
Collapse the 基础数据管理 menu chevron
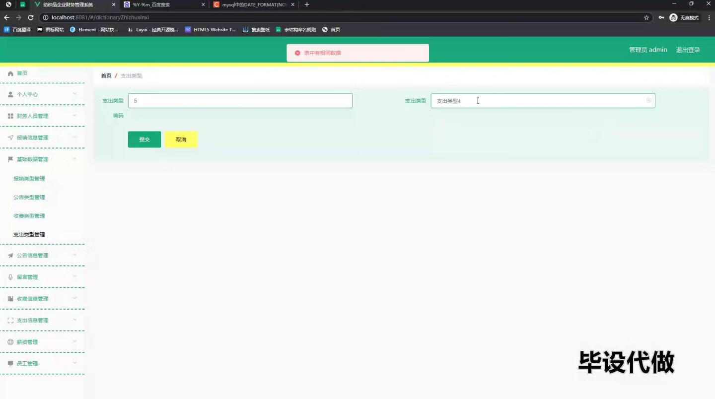[74, 159]
